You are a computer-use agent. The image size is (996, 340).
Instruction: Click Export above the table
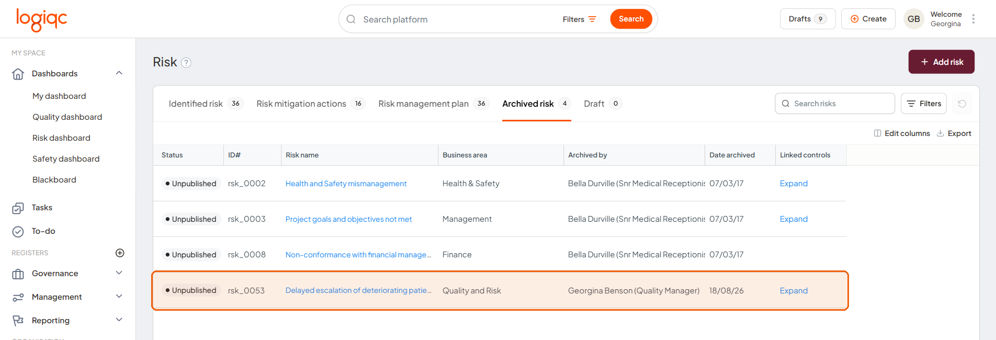pos(954,133)
